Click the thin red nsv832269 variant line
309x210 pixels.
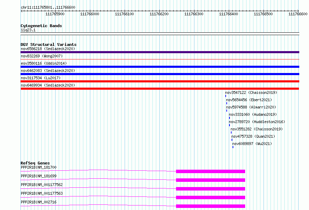coord(160,59)
